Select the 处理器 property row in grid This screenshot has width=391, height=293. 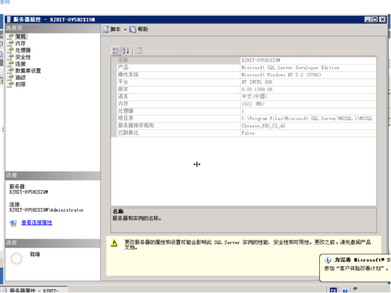pyautogui.click(x=244, y=111)
